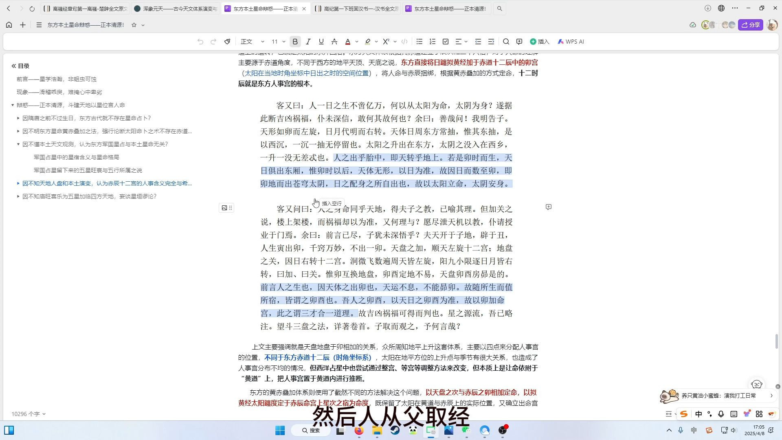Open the font color swatch
This screenshot has height=440, width=782.
click(348, 41)
